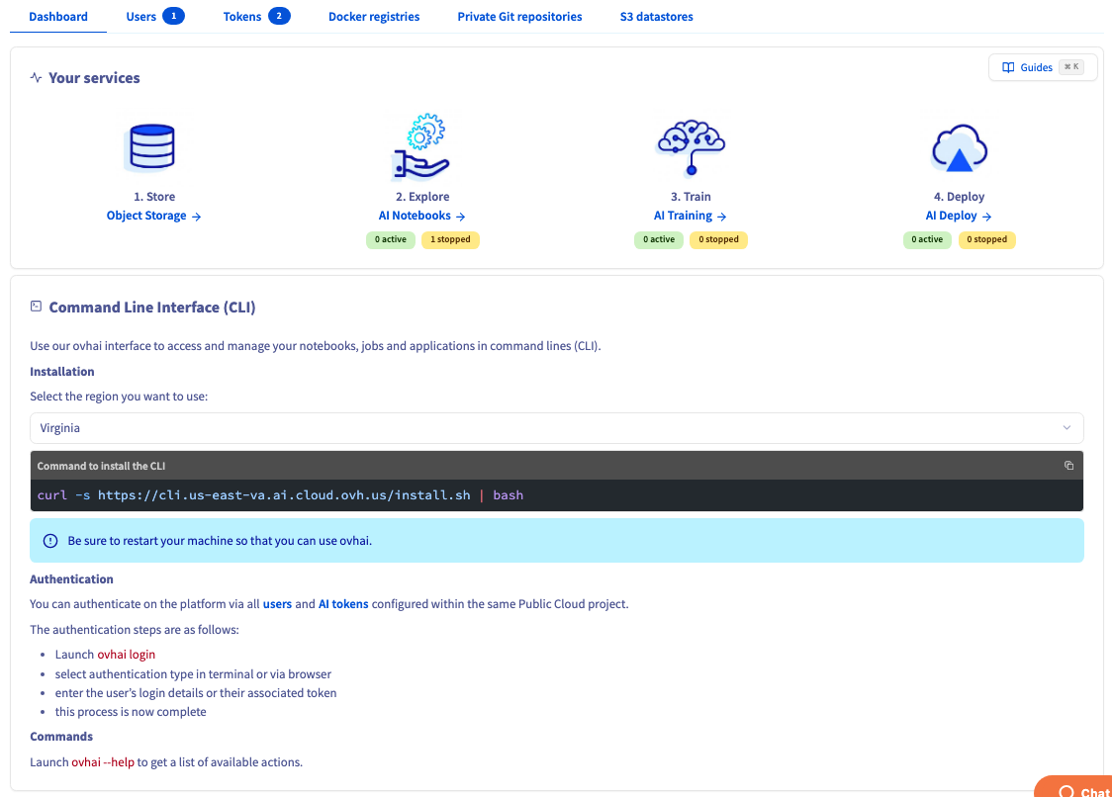Click the AI Deploy cloud icon
Image resolution: width=1112 pixels, height=797 pixels.
(x=959, y=148)
